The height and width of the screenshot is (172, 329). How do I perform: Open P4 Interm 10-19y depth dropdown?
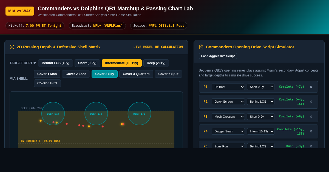(x=261, y=131)
